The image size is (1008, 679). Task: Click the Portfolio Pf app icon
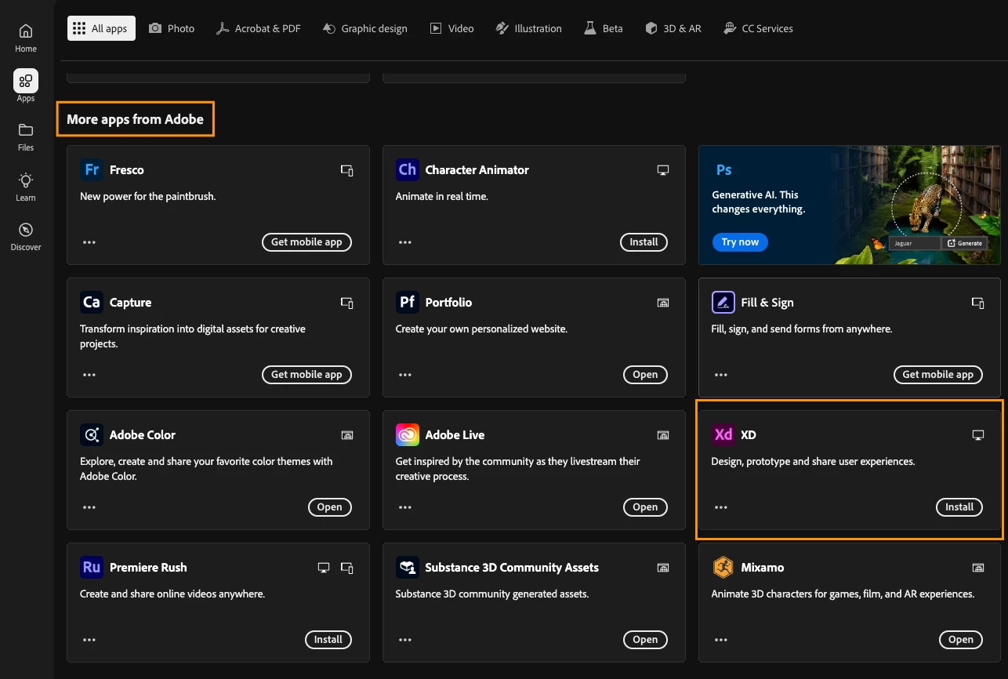click(x=408, y=302)
